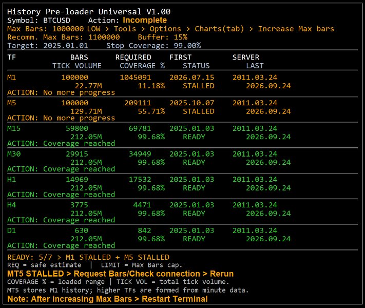Click 'TICK VOL = total tick volume.' note
The image size is (365, 308).
click(172, 282)
